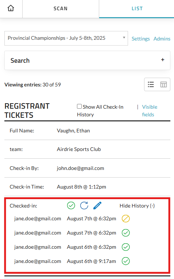This screenshot has width=174, height=279.
Task: Enable Show All Check-In History checkbox
Action: coord(79,106)
